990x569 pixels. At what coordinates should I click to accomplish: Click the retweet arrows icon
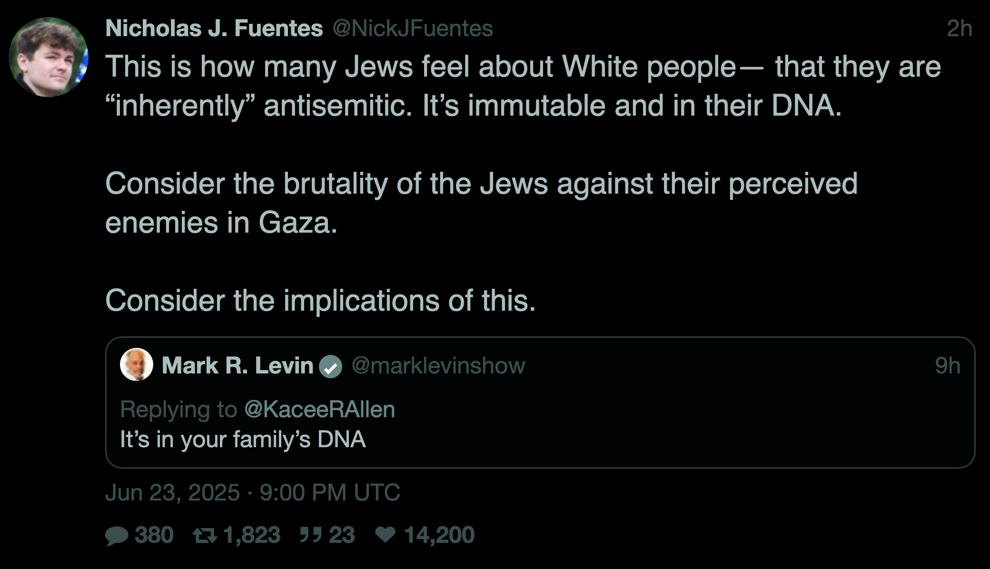point(205,536)
